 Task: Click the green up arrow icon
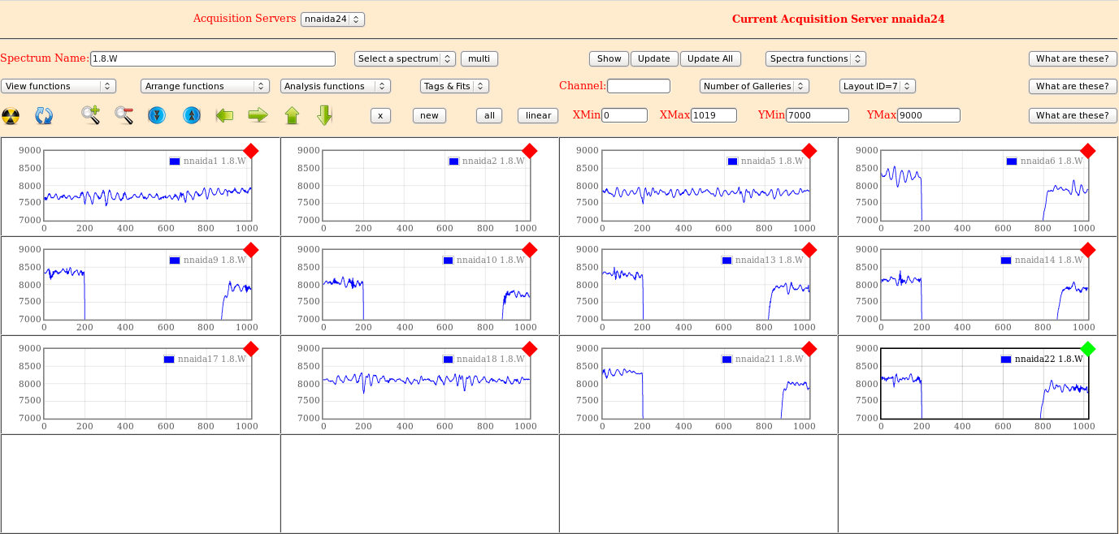click(x=293, y=115)
